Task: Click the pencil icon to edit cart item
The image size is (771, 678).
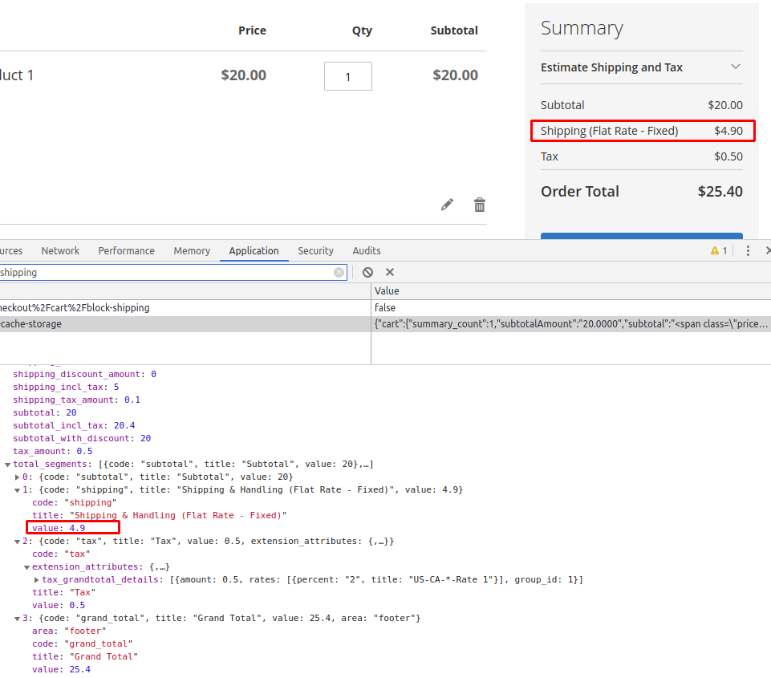Action: coord(447,205)
